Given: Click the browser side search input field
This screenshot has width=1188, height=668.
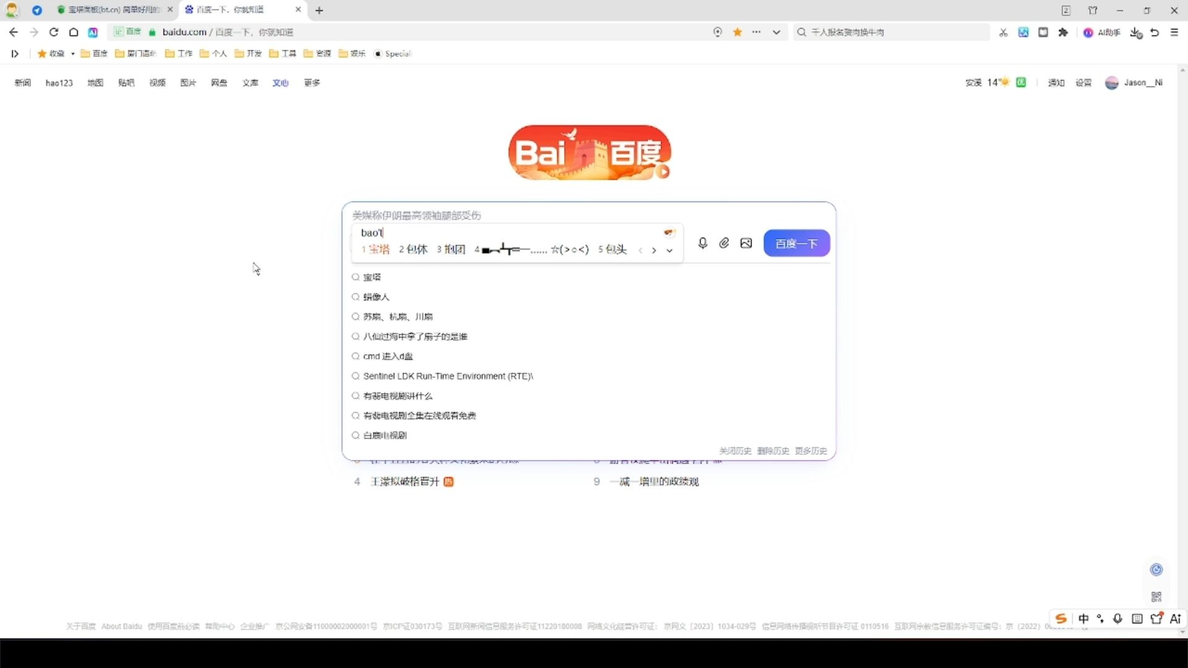Looking at the screenshot, I should click(x=891, y=32).
